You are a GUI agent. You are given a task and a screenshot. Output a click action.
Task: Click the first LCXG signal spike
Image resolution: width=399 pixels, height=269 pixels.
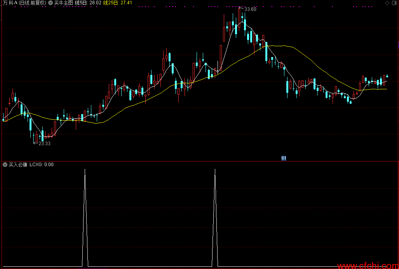(85, 217)
